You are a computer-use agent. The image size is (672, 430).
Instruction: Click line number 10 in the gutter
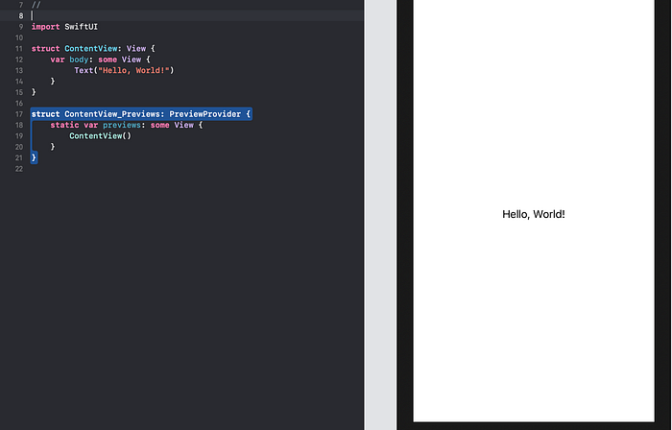coord(19,37)
